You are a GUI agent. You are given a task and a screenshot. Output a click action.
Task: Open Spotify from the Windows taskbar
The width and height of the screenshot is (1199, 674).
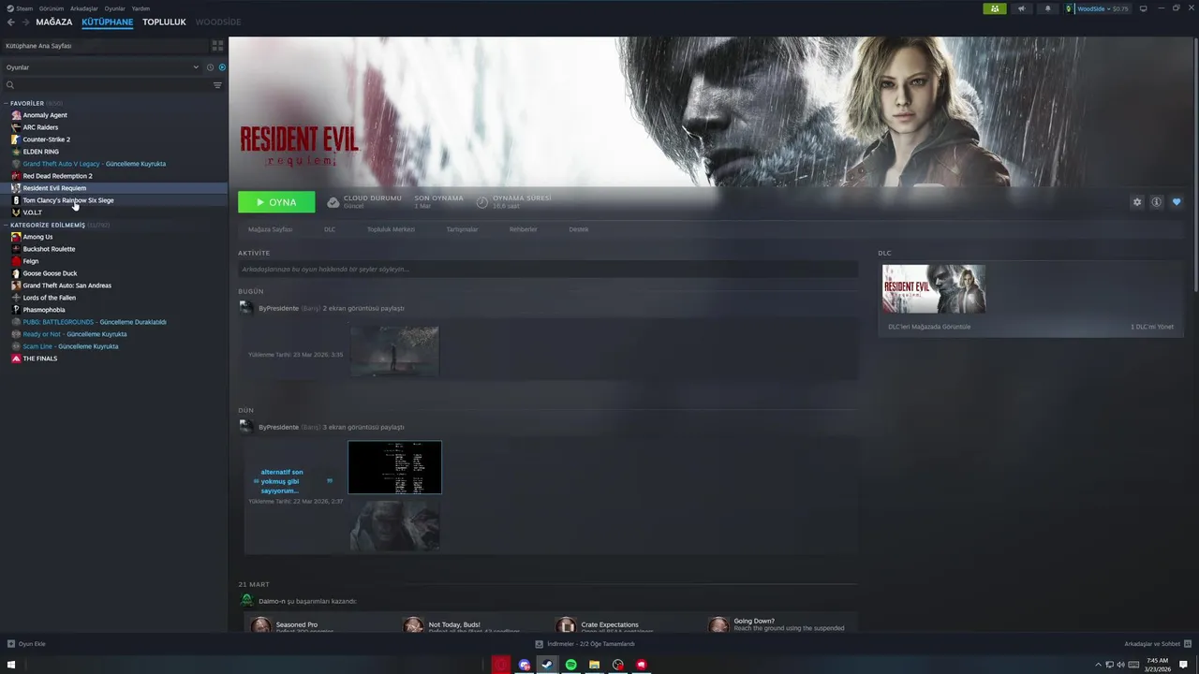570,665
